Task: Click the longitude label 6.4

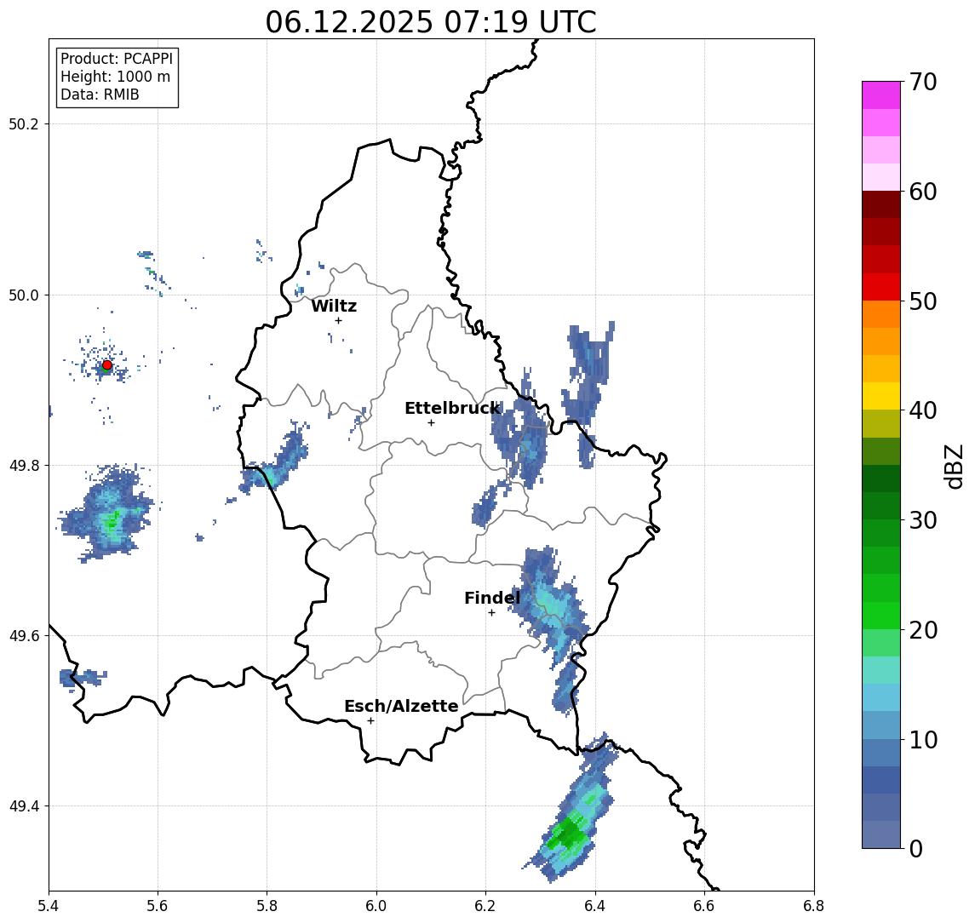Action: pos(595,906)
